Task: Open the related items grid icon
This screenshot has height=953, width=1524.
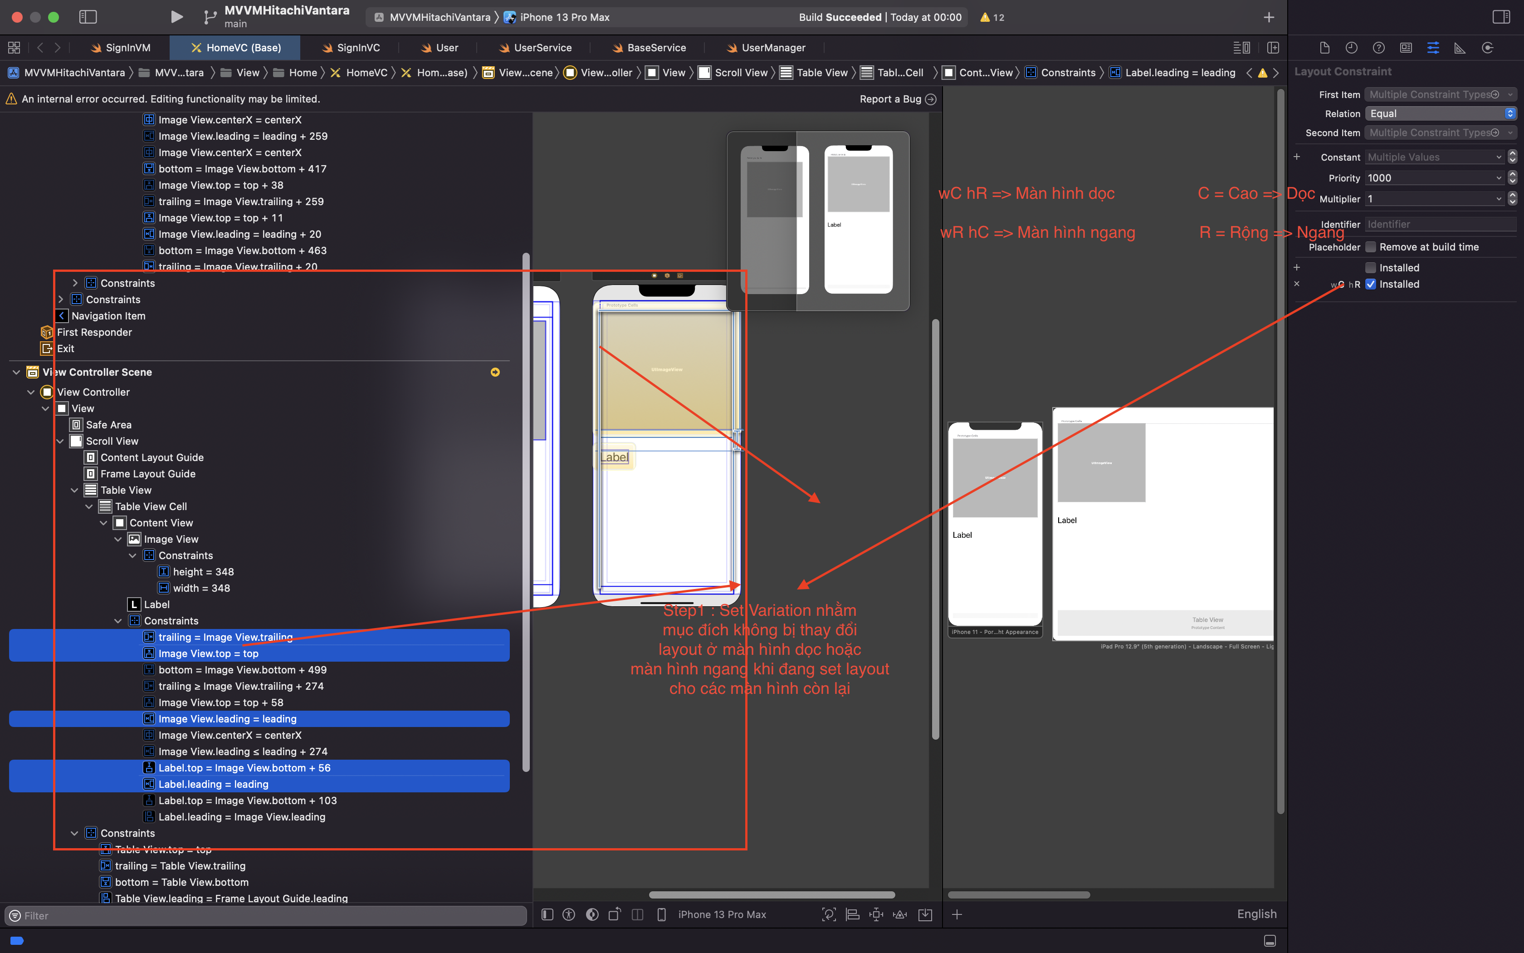Action: (14, 48)
